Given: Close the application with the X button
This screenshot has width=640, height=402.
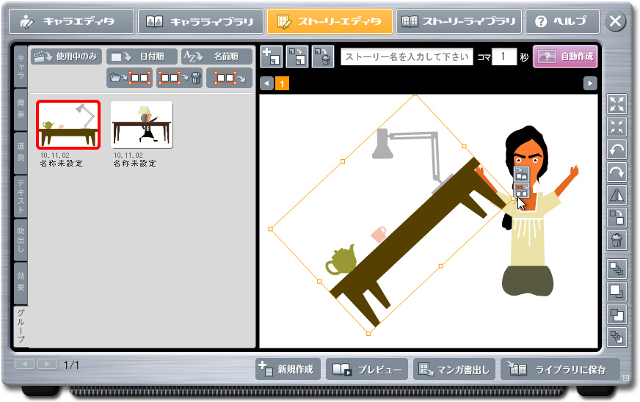Looking at the screenshot, I should (615, 21).
